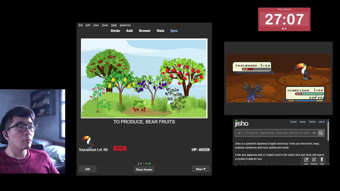Image resolution: width=340 pixels, height=191 pixels.
Task: Click the Edit button below the card
Action: pyautogui.click(x=87, y=169)
